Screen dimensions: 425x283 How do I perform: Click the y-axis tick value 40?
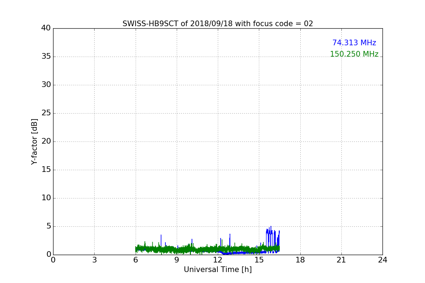coord(46,28)
